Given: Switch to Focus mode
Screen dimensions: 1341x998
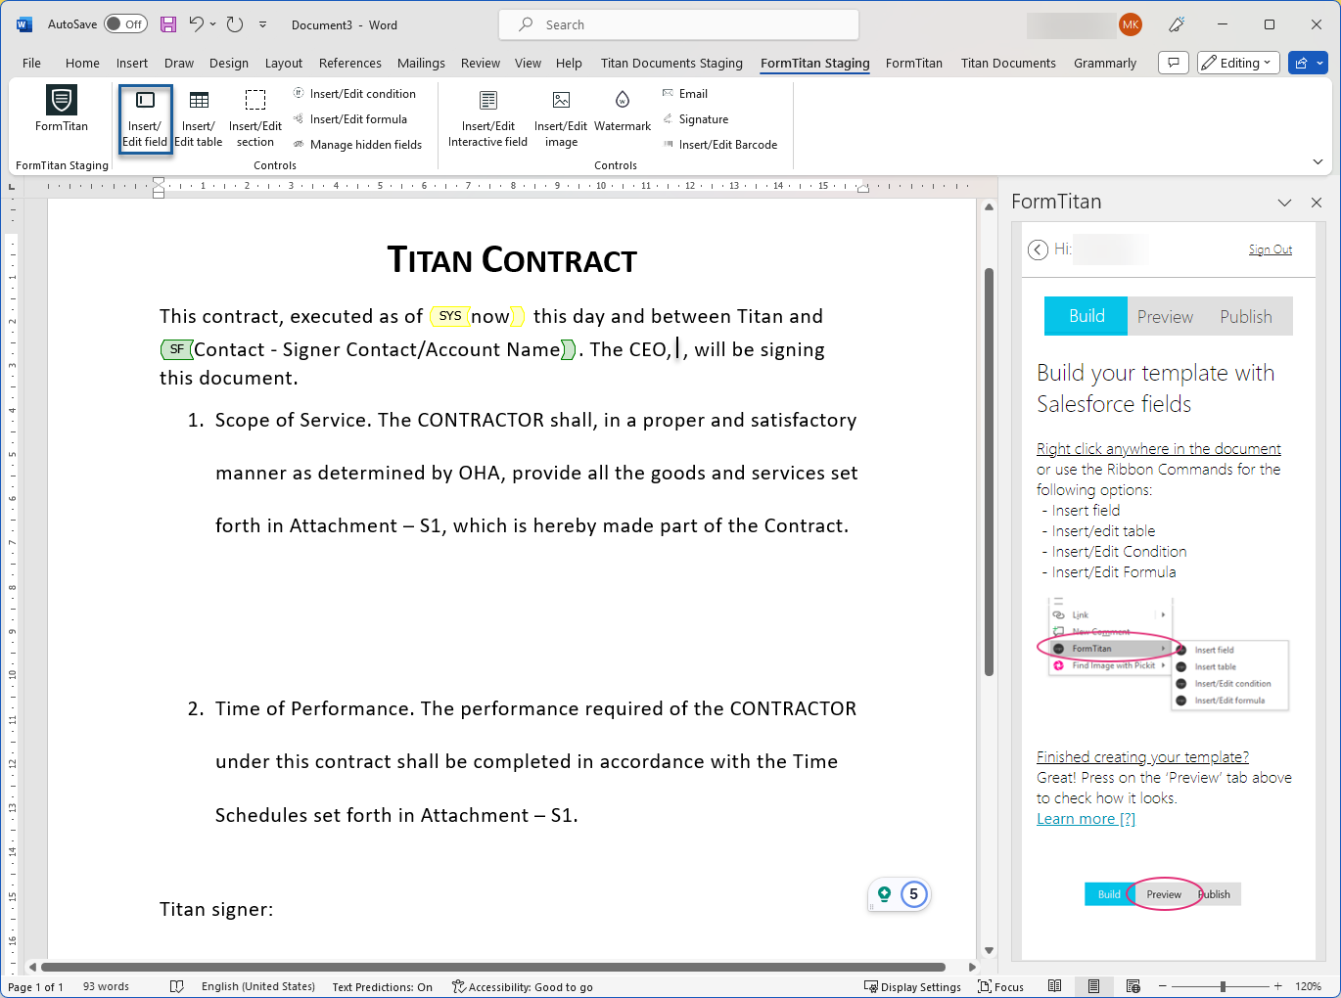Looking at the screenshot, I should (1000, 986).
